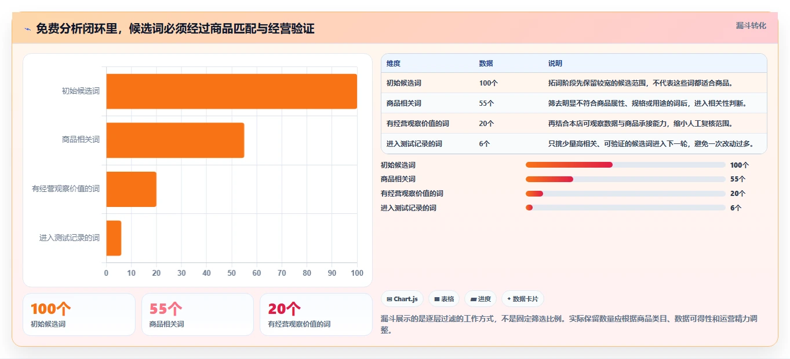Viewport: 790px width, 359px height.
Task: Click the Chart.js chip
Action: click(x=402, y=299)
